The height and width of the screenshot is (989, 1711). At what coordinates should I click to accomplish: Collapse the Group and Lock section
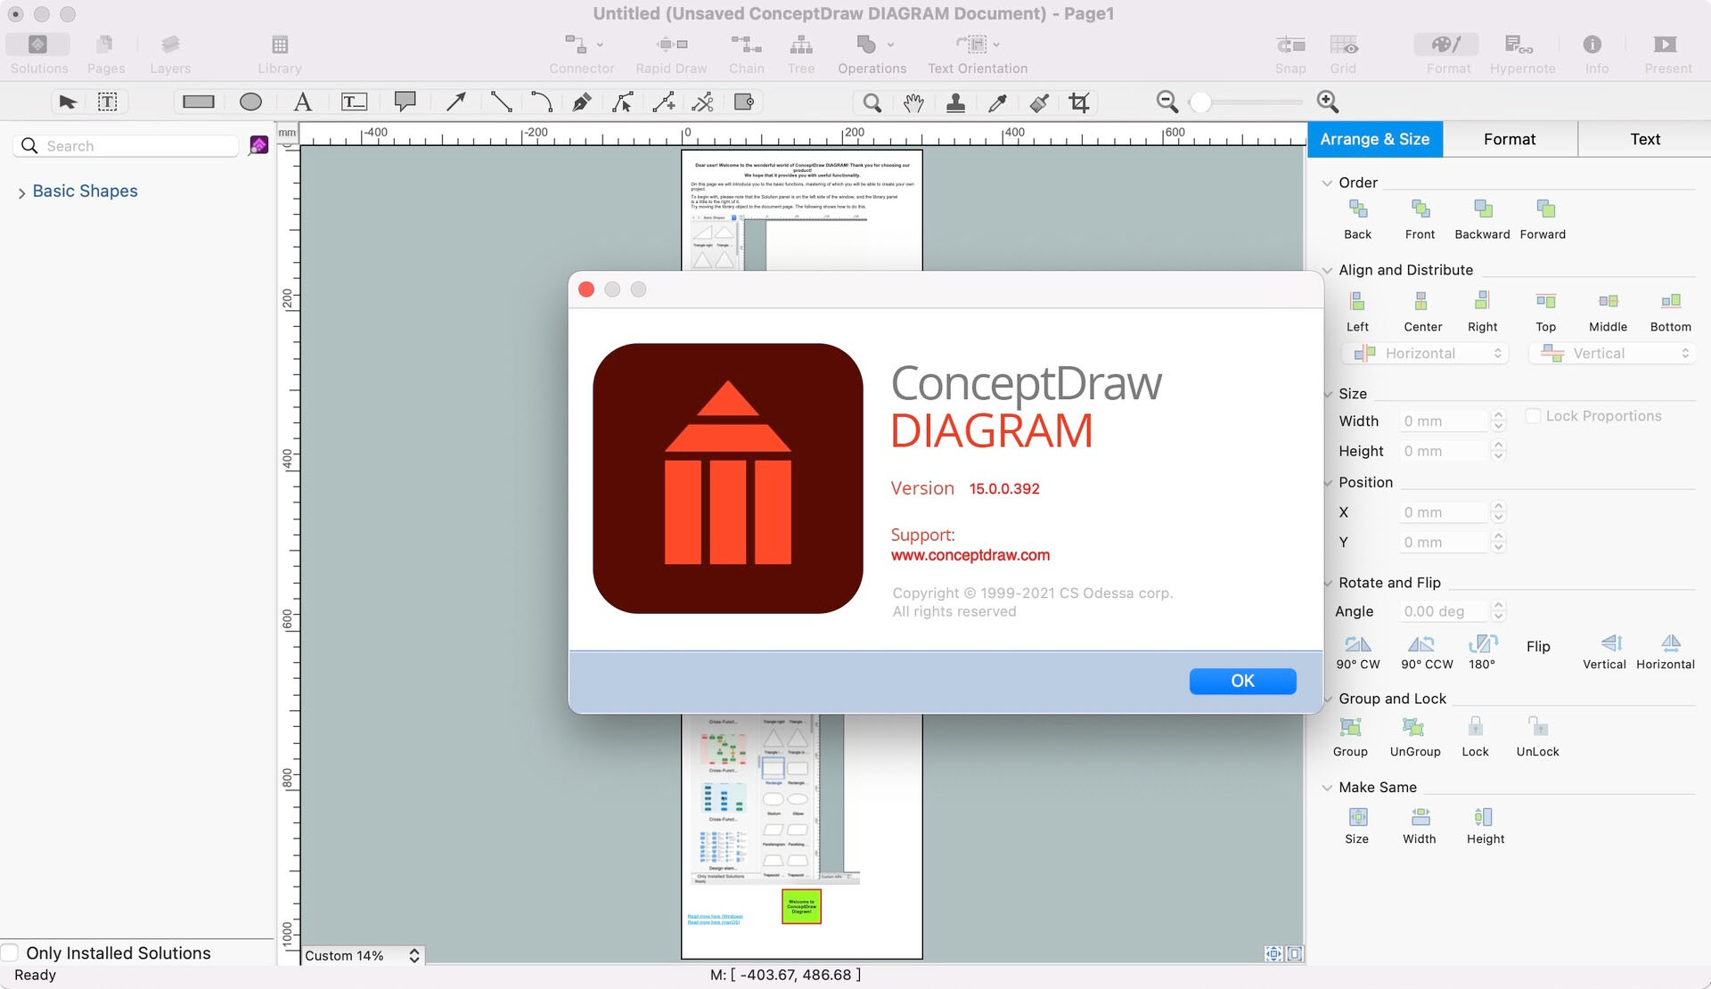tap(1327, 699)
